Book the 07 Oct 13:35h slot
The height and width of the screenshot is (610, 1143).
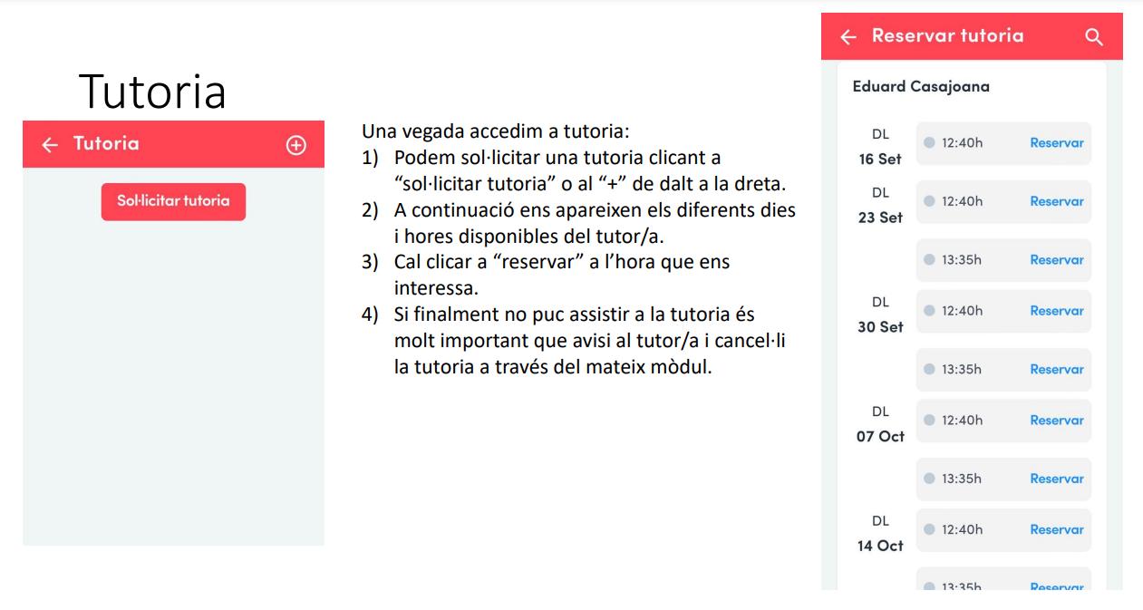pyautogui.click(x=1057, y=479)
